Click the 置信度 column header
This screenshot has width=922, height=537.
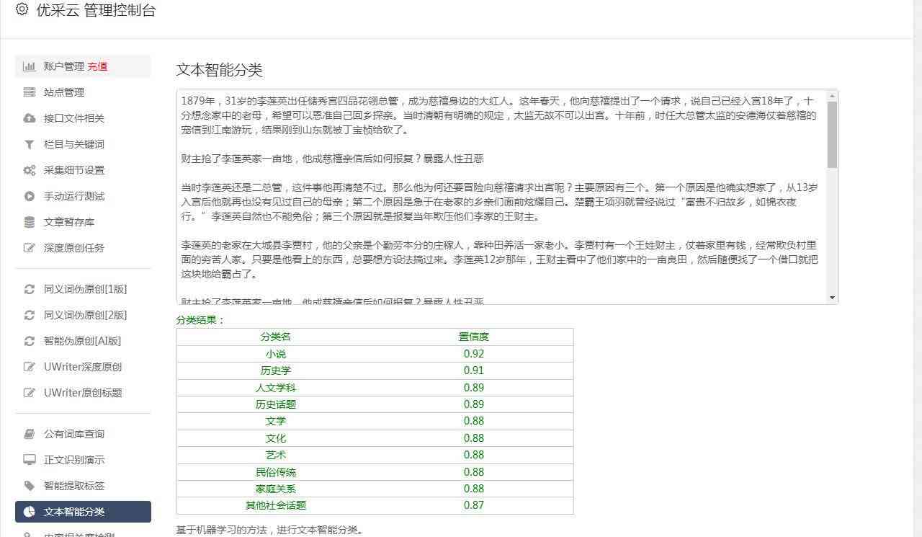474,337
